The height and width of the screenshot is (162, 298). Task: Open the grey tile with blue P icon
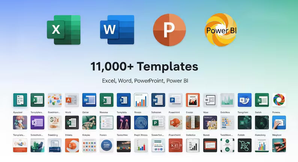(176, 100)
